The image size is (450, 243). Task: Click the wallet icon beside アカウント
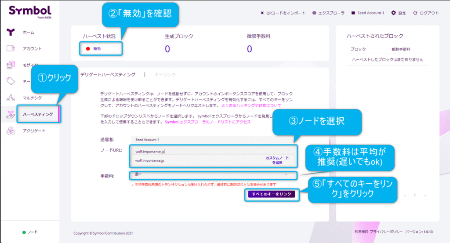[11, 48]
